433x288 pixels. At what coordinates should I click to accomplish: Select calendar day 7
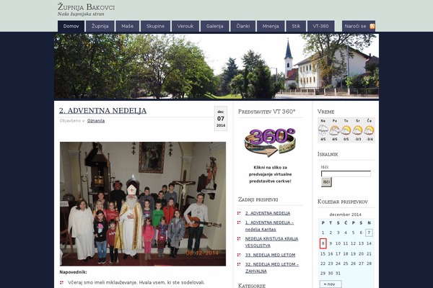369,233
